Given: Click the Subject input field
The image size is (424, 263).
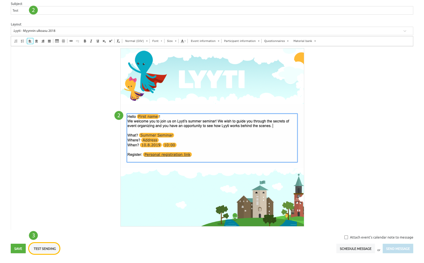Looking at the screenshot, I should point(212,10).
